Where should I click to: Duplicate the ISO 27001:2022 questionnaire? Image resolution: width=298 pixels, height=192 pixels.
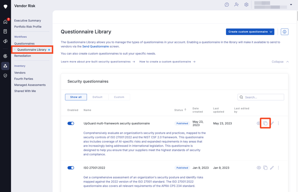(266, 168)
